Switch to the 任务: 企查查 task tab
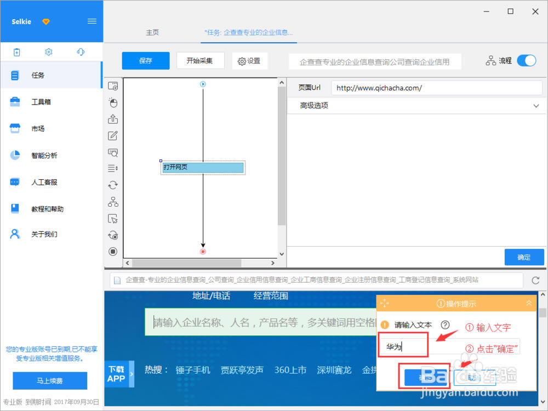548x411 pixels. click(248, 32)
